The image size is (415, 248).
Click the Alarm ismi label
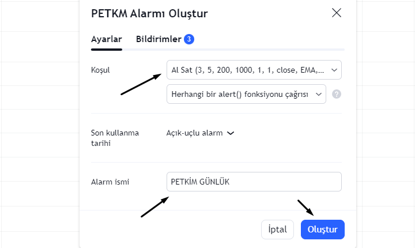(x=110, y=182)
